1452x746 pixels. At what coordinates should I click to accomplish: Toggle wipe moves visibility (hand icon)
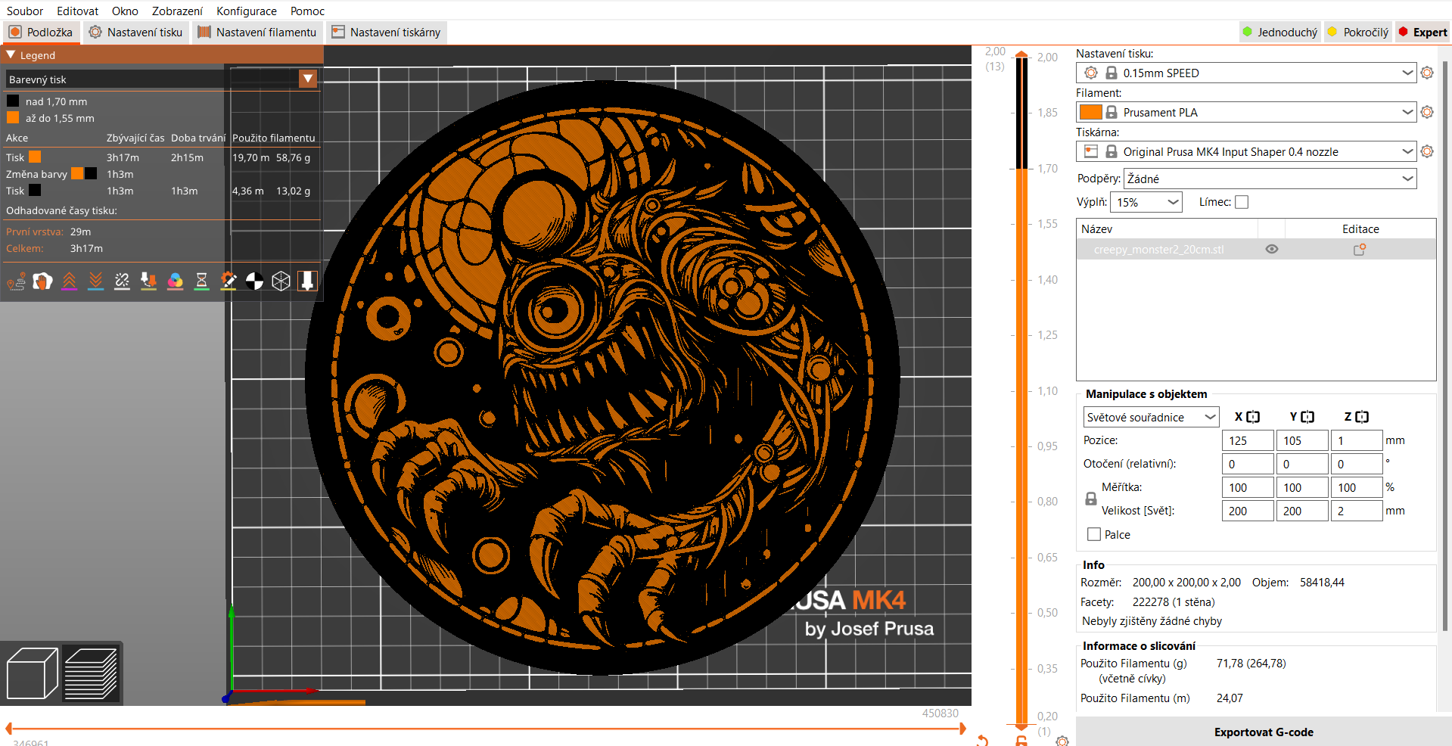(42, 281)
